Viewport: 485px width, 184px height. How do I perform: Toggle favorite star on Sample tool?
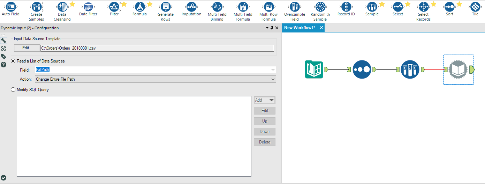pos(382,4)
